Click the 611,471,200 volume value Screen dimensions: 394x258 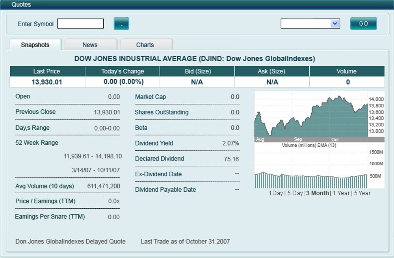pyautogui.click(x=104, y=186)
